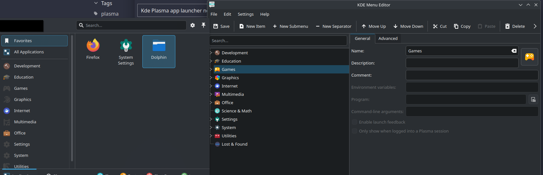Pin the application launcher open

[203, 25]
